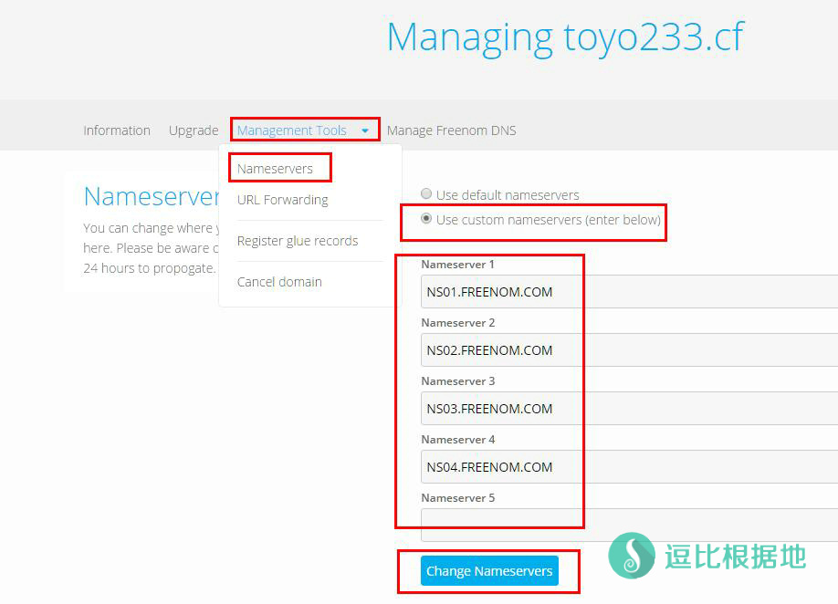Click the 逗比根据地 watermark text
The image size is (838, 604).
[735, 557]
